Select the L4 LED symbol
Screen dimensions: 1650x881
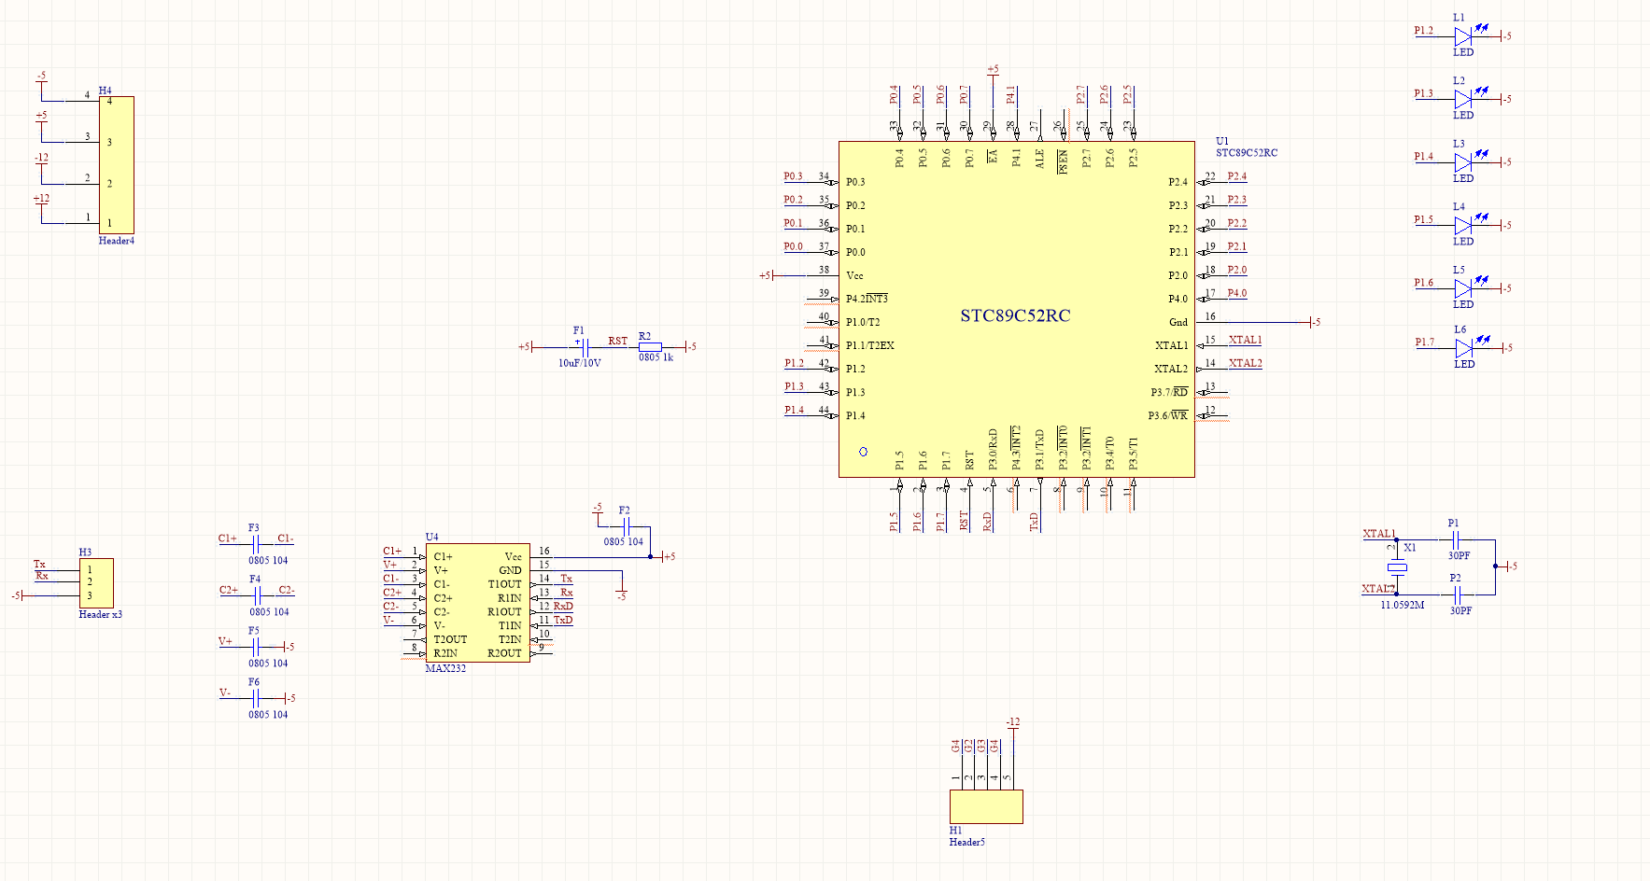(1463, 225)
